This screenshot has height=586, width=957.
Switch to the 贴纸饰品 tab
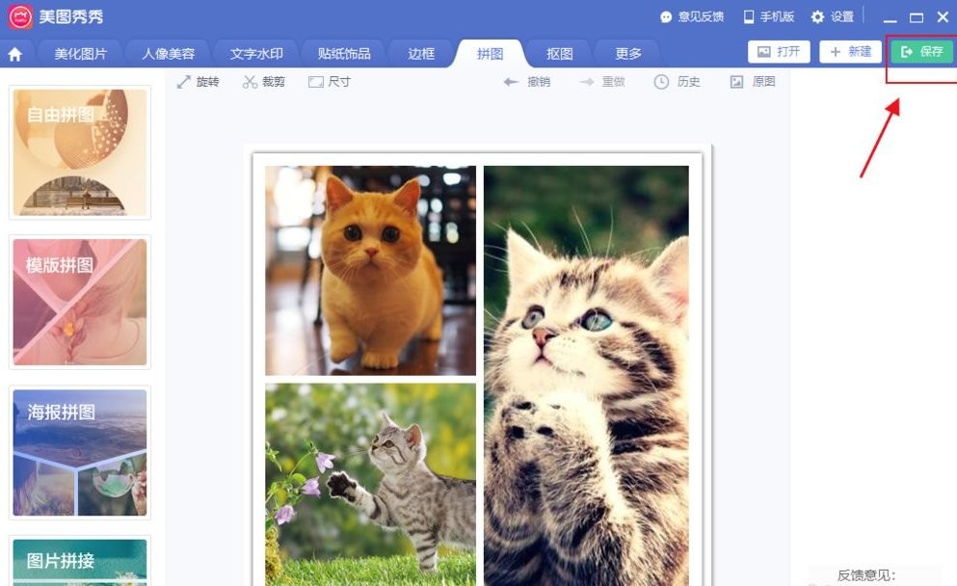tap(344, 54)
